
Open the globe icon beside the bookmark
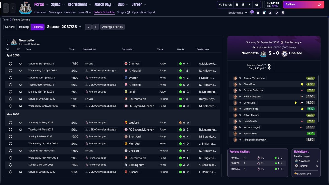[x=243, y=5]
